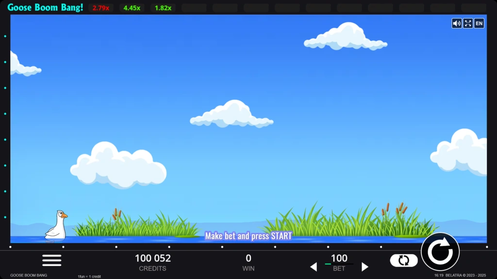Click the bet level indicator bar
This screenshot has width=497, height=279.
(339, 264)
